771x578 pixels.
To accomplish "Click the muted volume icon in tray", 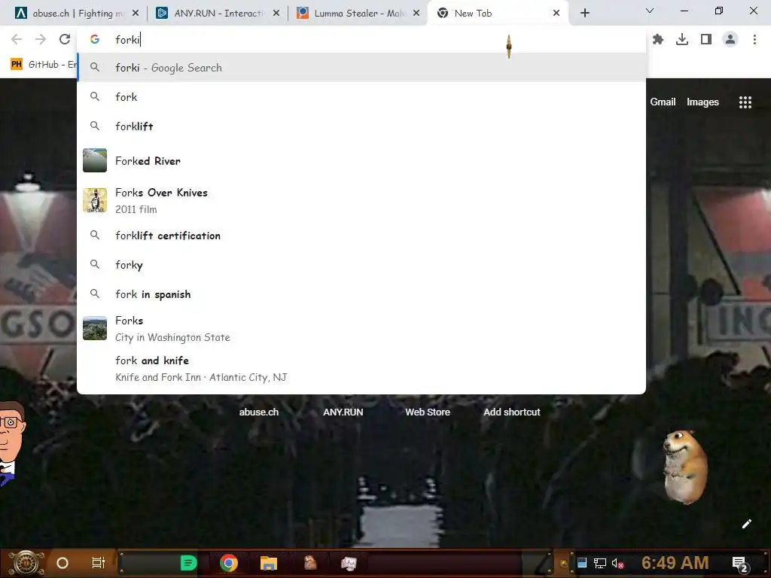I will [617, 563].
